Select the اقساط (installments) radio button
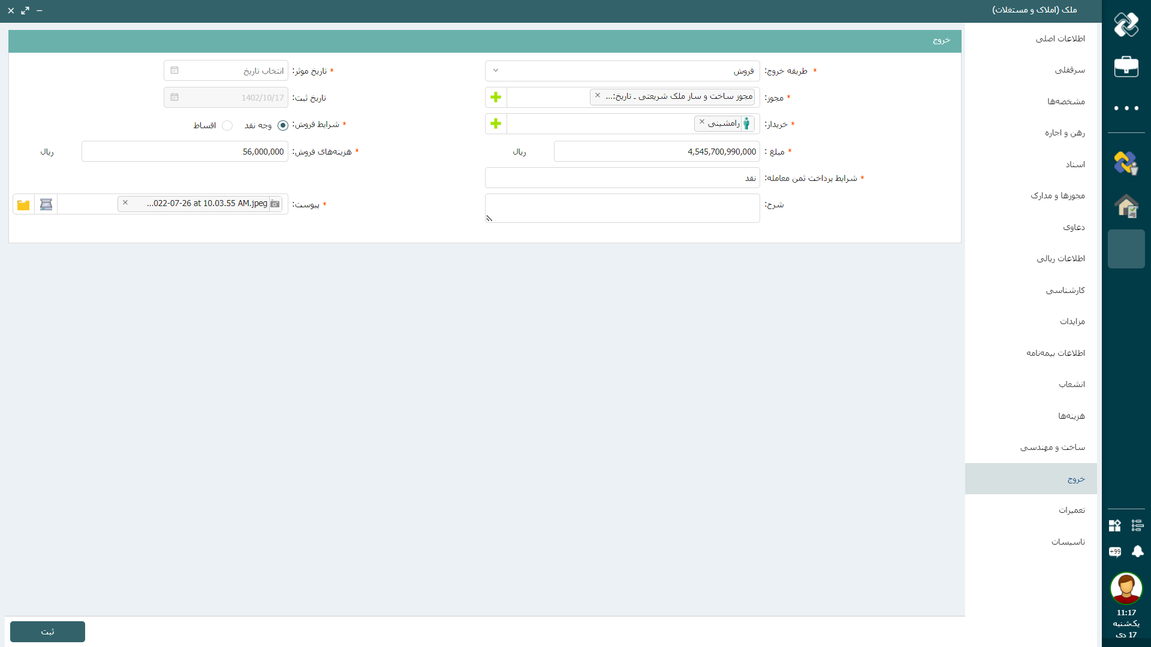Screen dimensions: 1151x647 (227, 125)
